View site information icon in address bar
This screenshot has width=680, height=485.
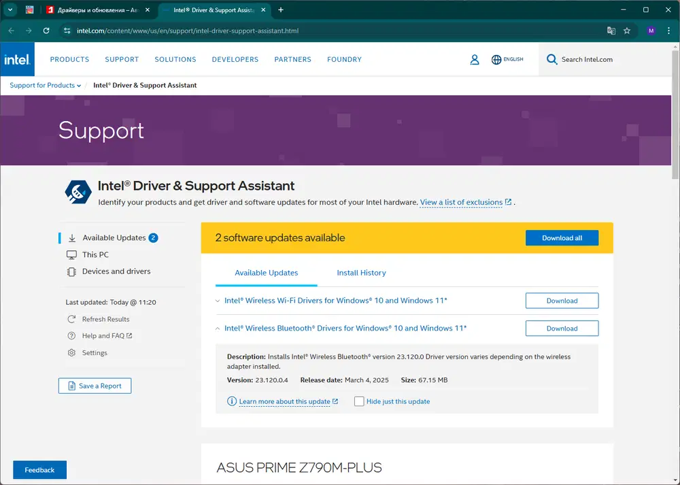[67, 31]
